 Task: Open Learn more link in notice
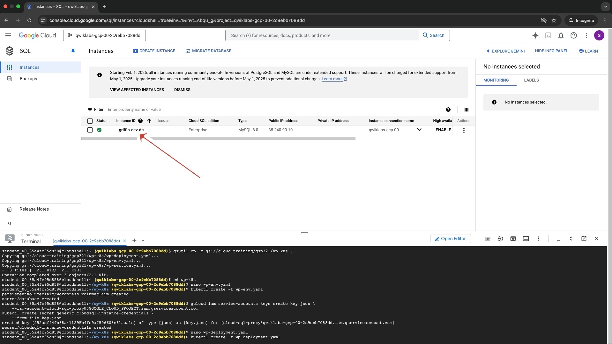(334, 79)
